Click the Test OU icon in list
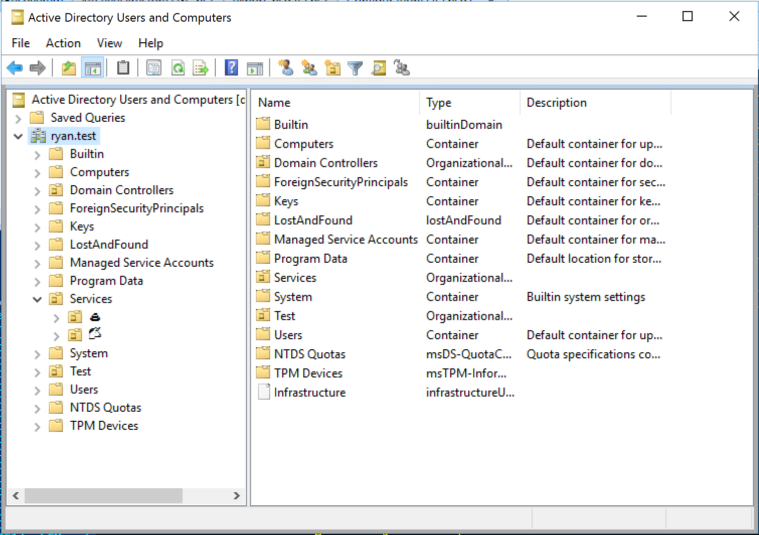The height and width of the screenshot is (535, 759). coord(263,315)
